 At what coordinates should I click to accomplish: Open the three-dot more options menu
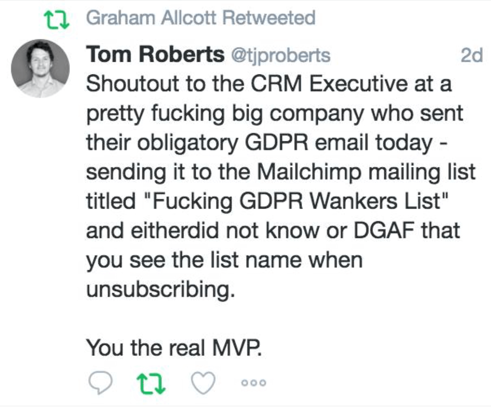pos(254,383)
